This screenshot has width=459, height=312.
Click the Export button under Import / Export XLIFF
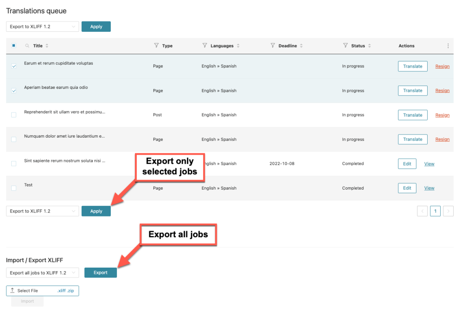click(x=100, y=272)
